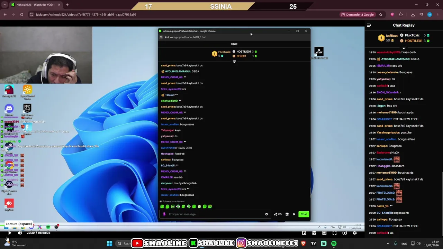The width and height of the screenshot is (443, 249).
Task: Open AnyDesk desktop icon in stream
Action: tap(9, 205)
